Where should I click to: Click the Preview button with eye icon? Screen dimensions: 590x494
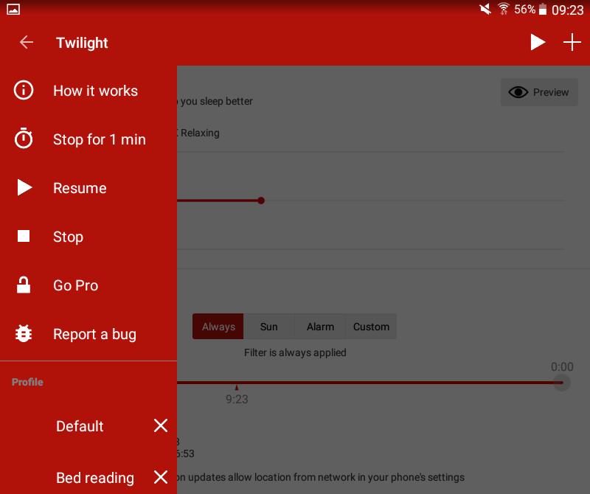coord(539,92)
